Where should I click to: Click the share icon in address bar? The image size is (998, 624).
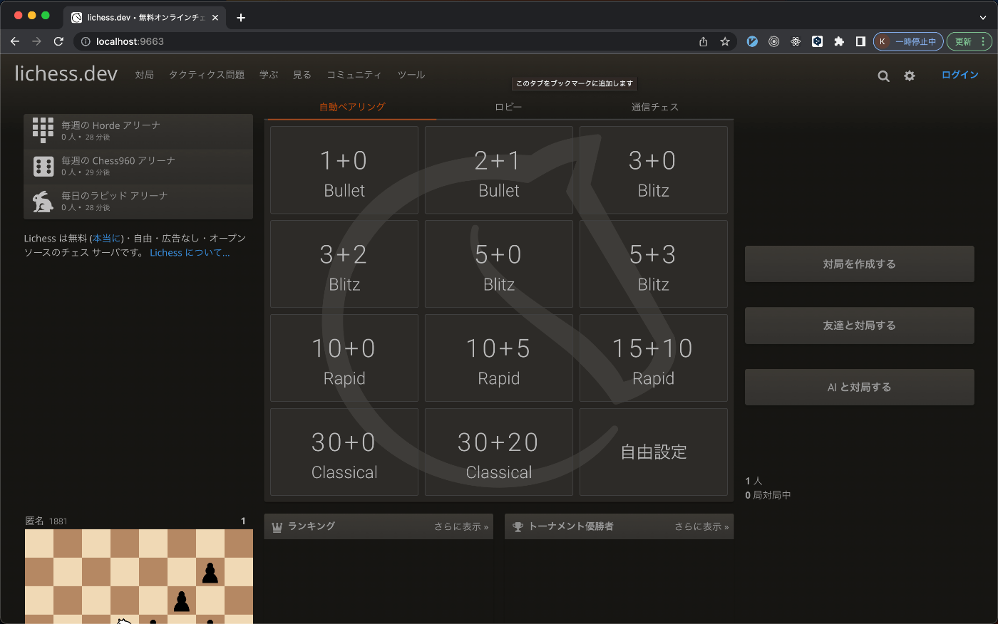[704, 41]
